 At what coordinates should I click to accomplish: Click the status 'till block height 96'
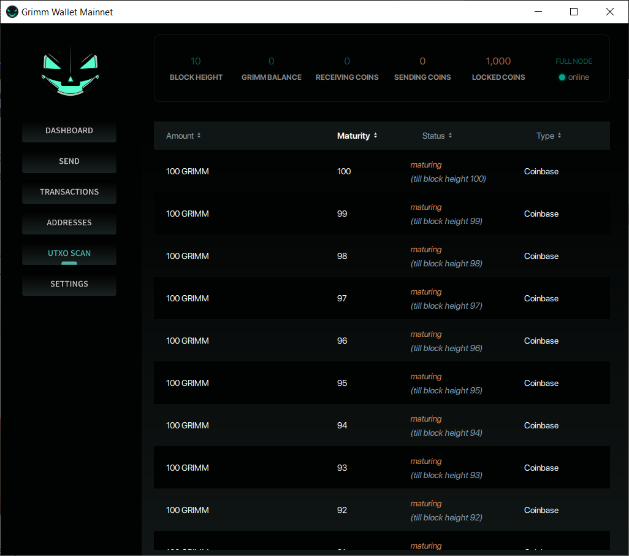pos(446,349)
